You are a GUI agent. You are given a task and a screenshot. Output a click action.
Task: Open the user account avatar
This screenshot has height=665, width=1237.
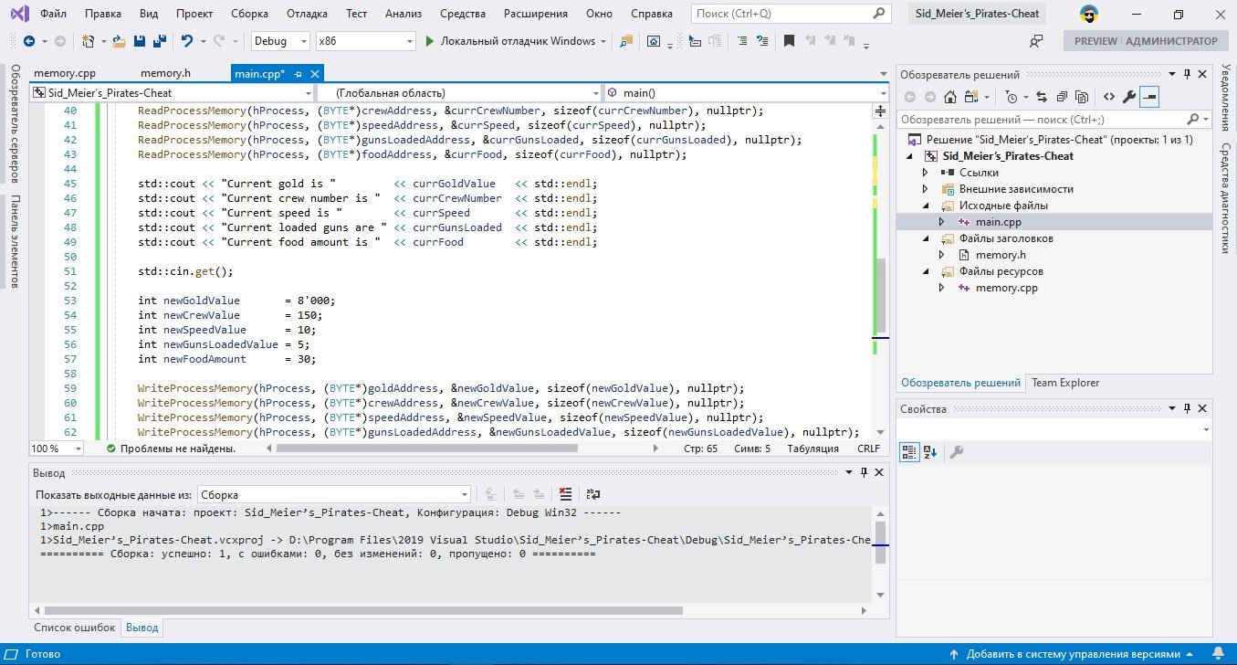[x=1088, y=15]
